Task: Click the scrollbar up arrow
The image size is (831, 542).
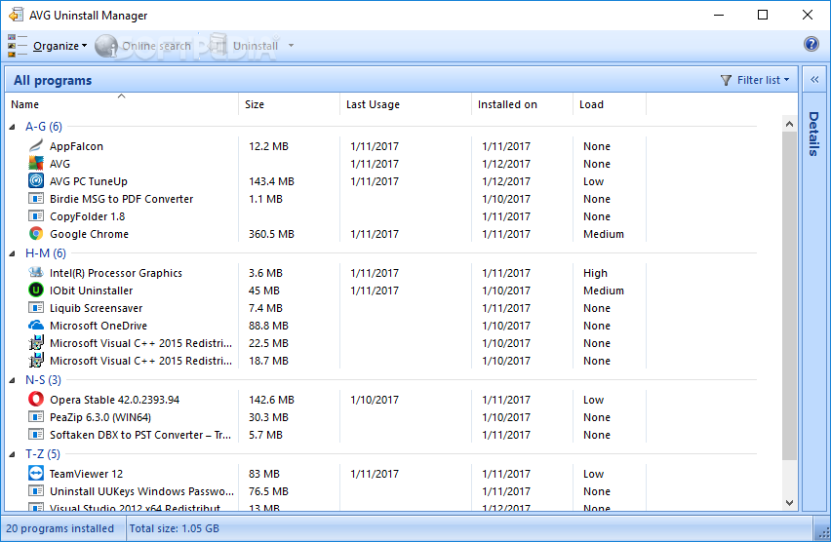Action: click(x=789, y=124)
